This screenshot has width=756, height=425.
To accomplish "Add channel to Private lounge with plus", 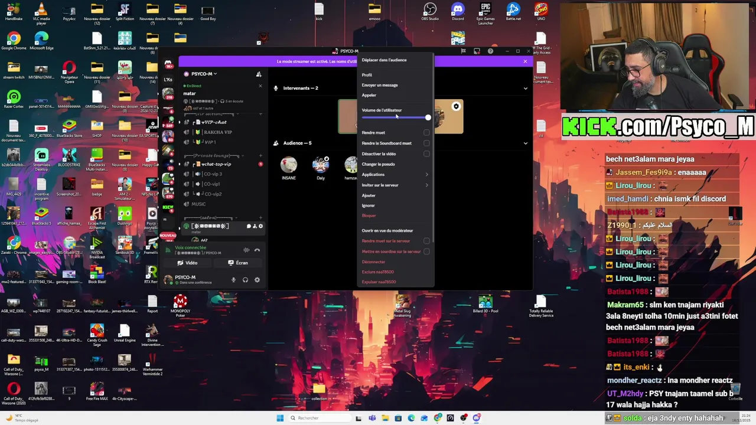I will (x=260, y=156).
